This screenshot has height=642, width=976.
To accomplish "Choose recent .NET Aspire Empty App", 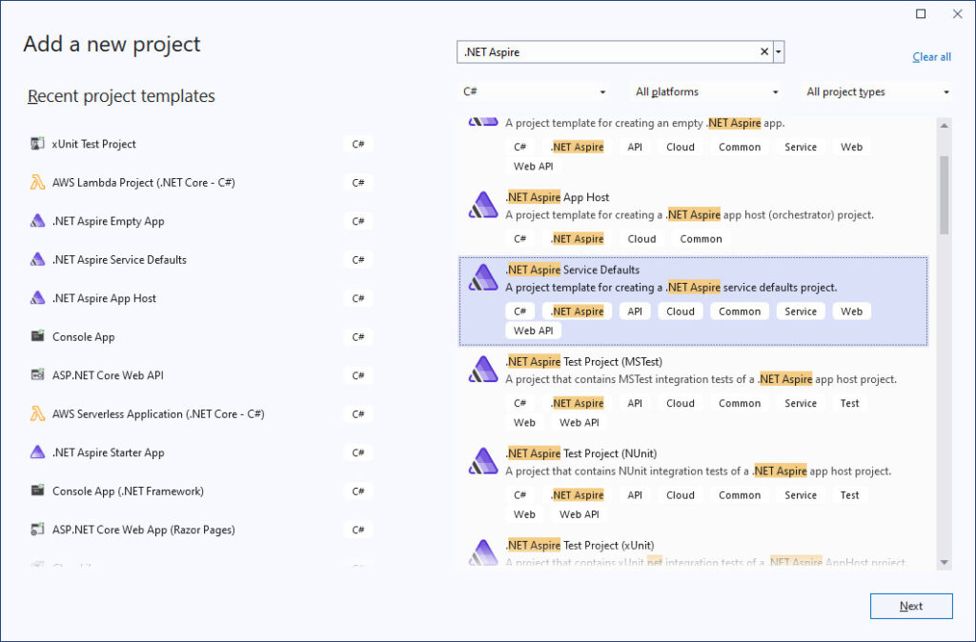I will [x=109, y=221].
